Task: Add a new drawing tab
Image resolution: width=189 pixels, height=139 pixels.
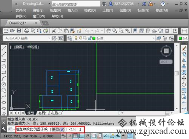Action: click(45, 23)
